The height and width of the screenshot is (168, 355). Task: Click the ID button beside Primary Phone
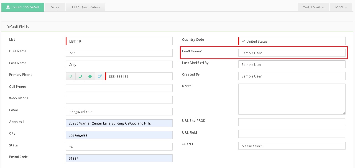click(70, 76)
